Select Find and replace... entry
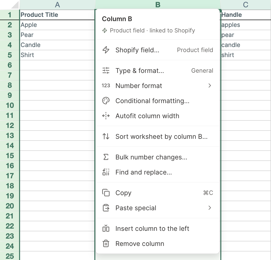Screen dimensions: 271x260 click(x=157, y=172)
